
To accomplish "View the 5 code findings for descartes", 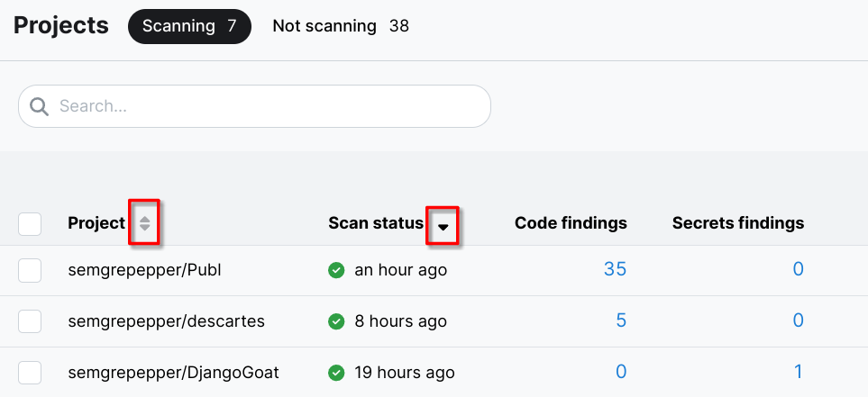I will [621, 320].
